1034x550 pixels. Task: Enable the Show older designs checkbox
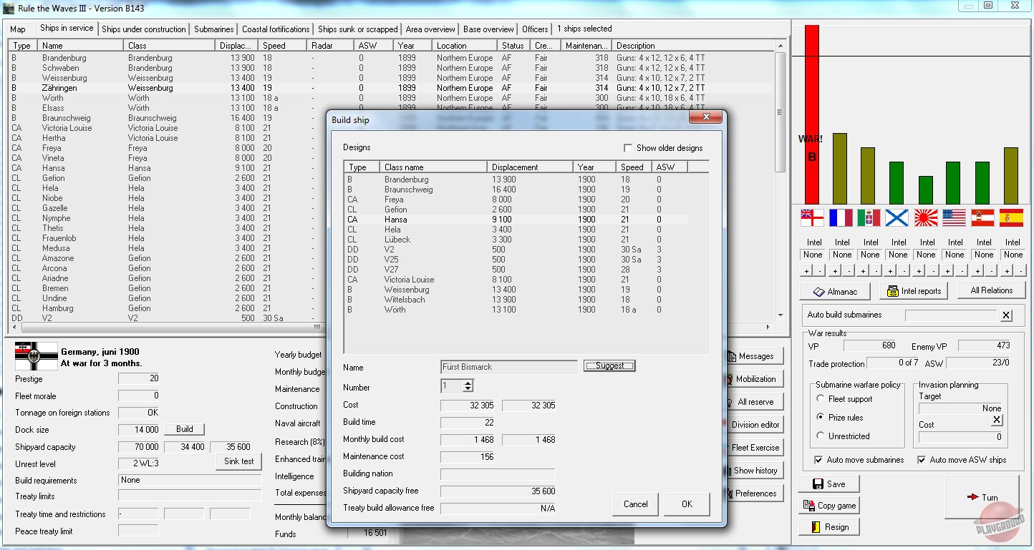coord(628,148)
